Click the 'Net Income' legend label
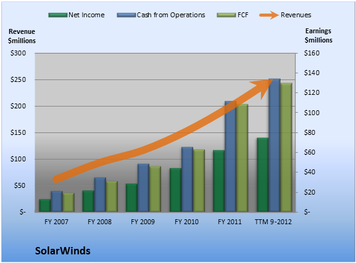356x263 pixels. point(86,15)
